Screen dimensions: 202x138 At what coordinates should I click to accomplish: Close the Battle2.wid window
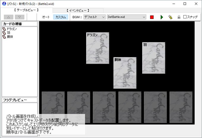pyautogui.click(x=196, y=4)
